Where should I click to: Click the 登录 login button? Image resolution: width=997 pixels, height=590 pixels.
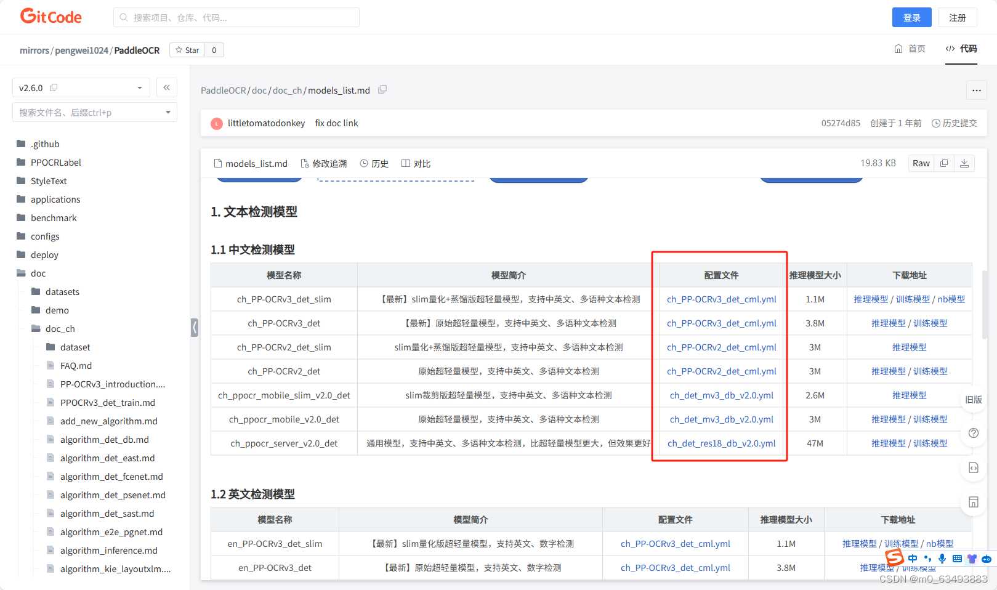click(x=911, y=17)
